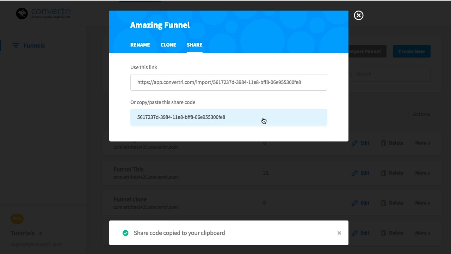Expand More options for Funnel This
This screenshot has width=451, height=254.
(x=422, y=173)
